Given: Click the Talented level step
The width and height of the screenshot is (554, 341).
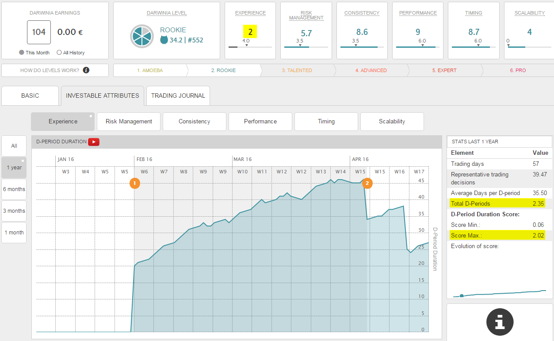Looking at the screenshot, I should pos(297,70).
